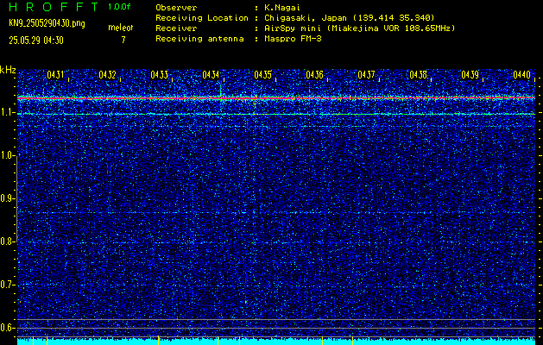Click the 0437 time tick label

[366, 74]
